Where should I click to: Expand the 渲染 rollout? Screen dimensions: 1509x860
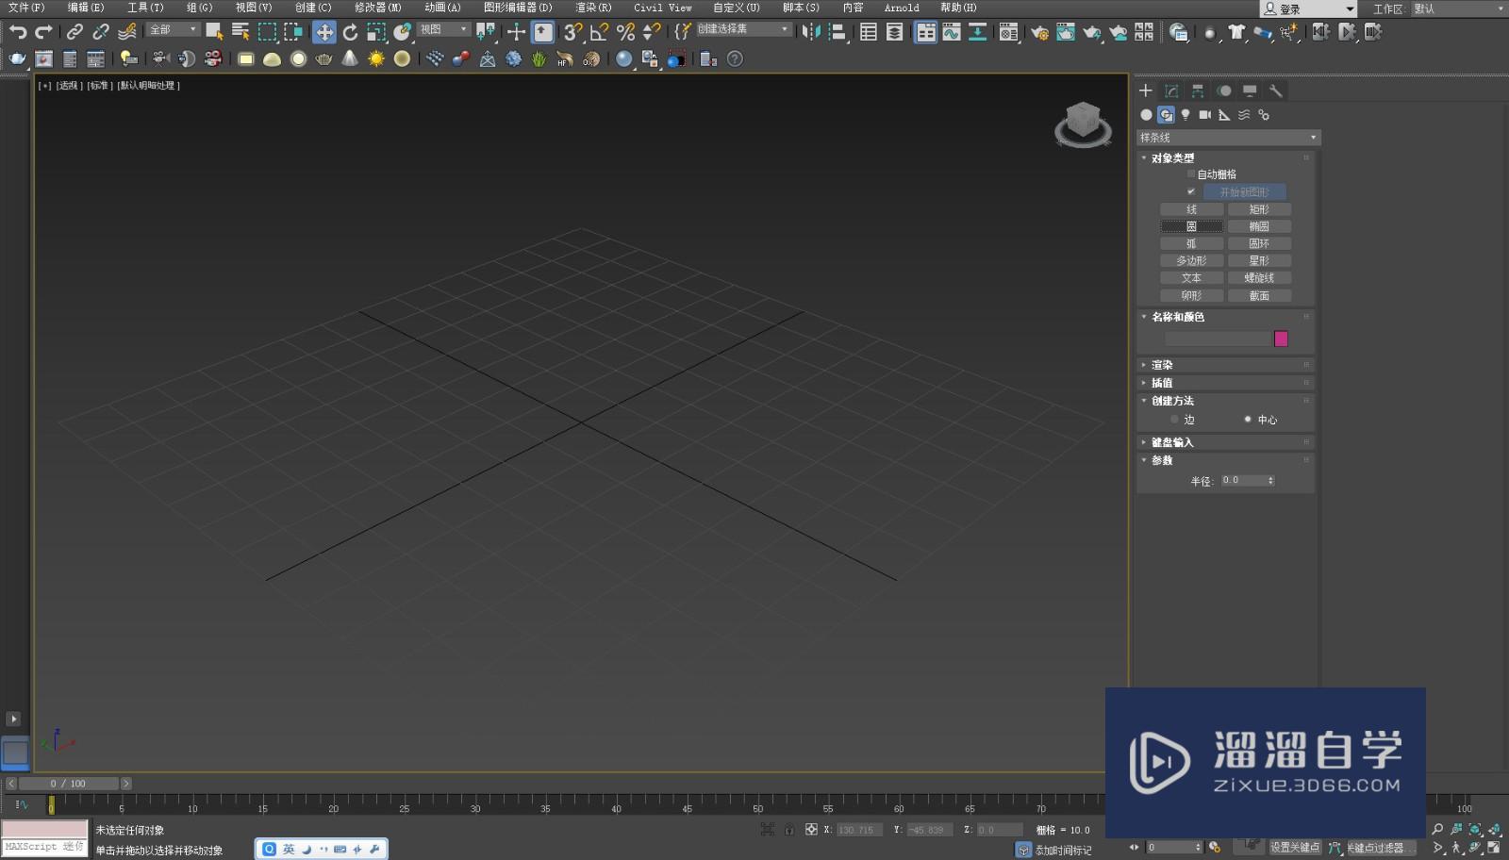[x=1162, y=365]
